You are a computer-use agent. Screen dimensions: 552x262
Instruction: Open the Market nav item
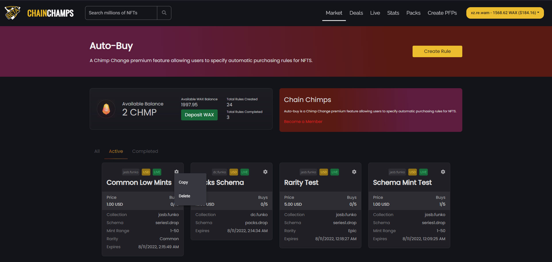[334, 13]
